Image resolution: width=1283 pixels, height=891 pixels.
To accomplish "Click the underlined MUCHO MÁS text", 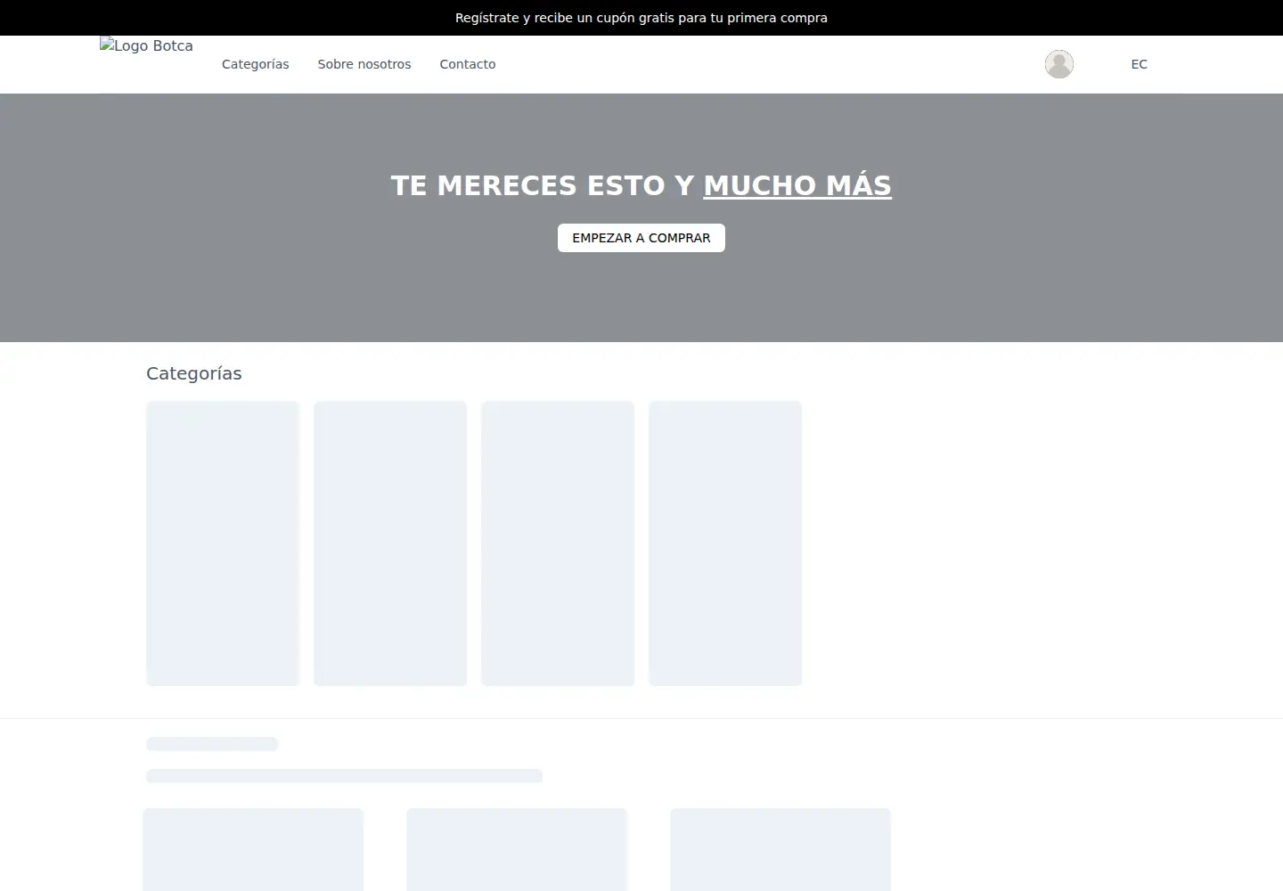I will click(x=797, y=185).
